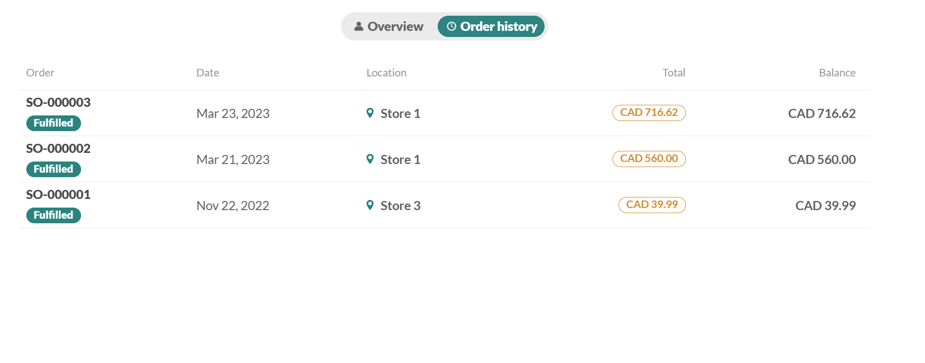The height and width of the screenshot is (363, 925).
Task: Click the Fulfilled badge under SO-000002
Action: (x=53, y=169)
